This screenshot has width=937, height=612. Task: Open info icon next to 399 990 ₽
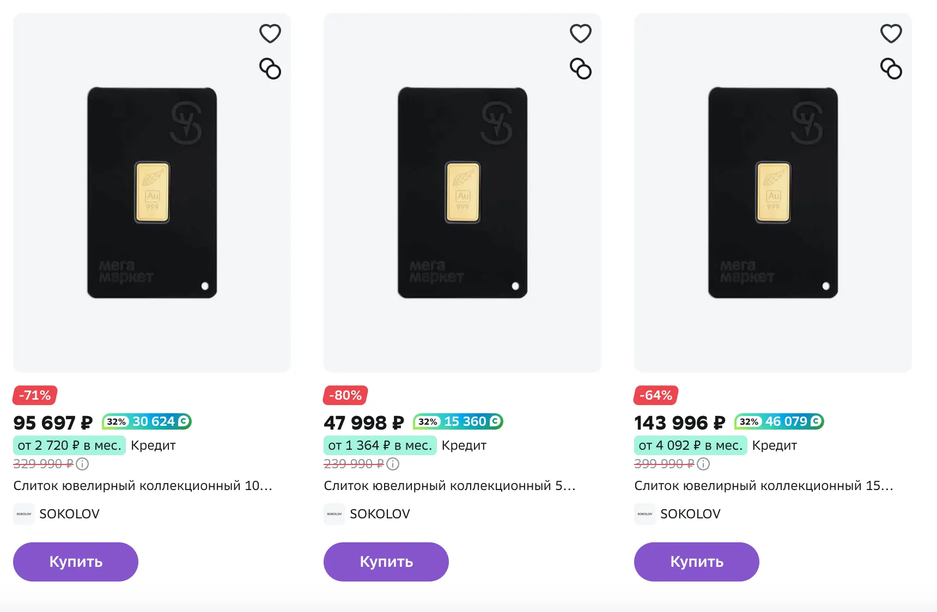pos(703,464)
